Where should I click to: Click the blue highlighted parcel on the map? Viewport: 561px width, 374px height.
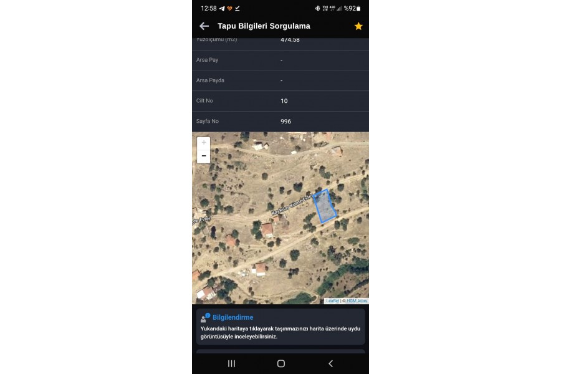click(x=325, y=206)
